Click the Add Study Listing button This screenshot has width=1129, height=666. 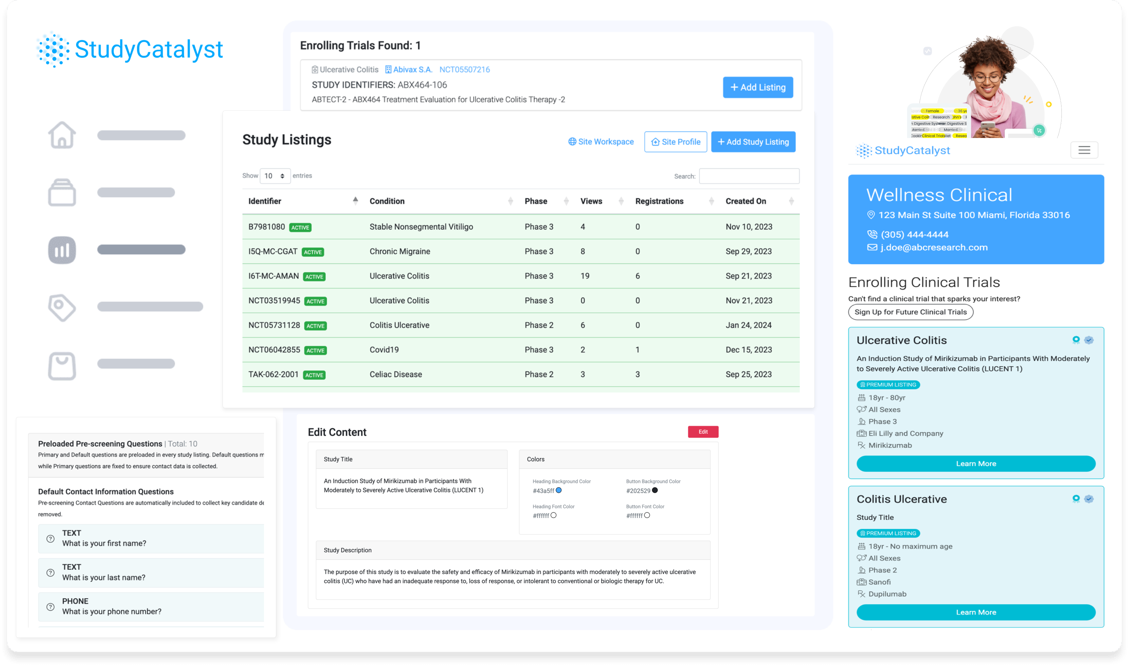pos(753,142)
